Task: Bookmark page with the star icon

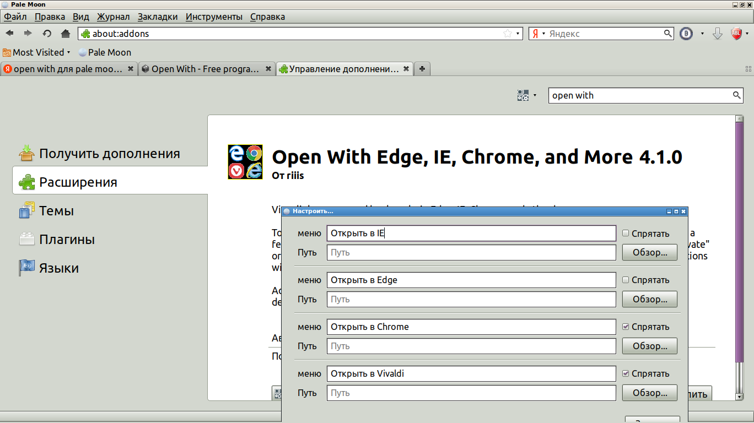Action: pyautogui.click(x=507, y=34)
